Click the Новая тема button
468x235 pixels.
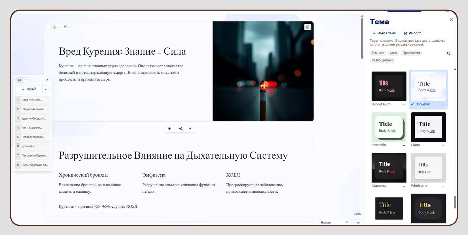384,33
